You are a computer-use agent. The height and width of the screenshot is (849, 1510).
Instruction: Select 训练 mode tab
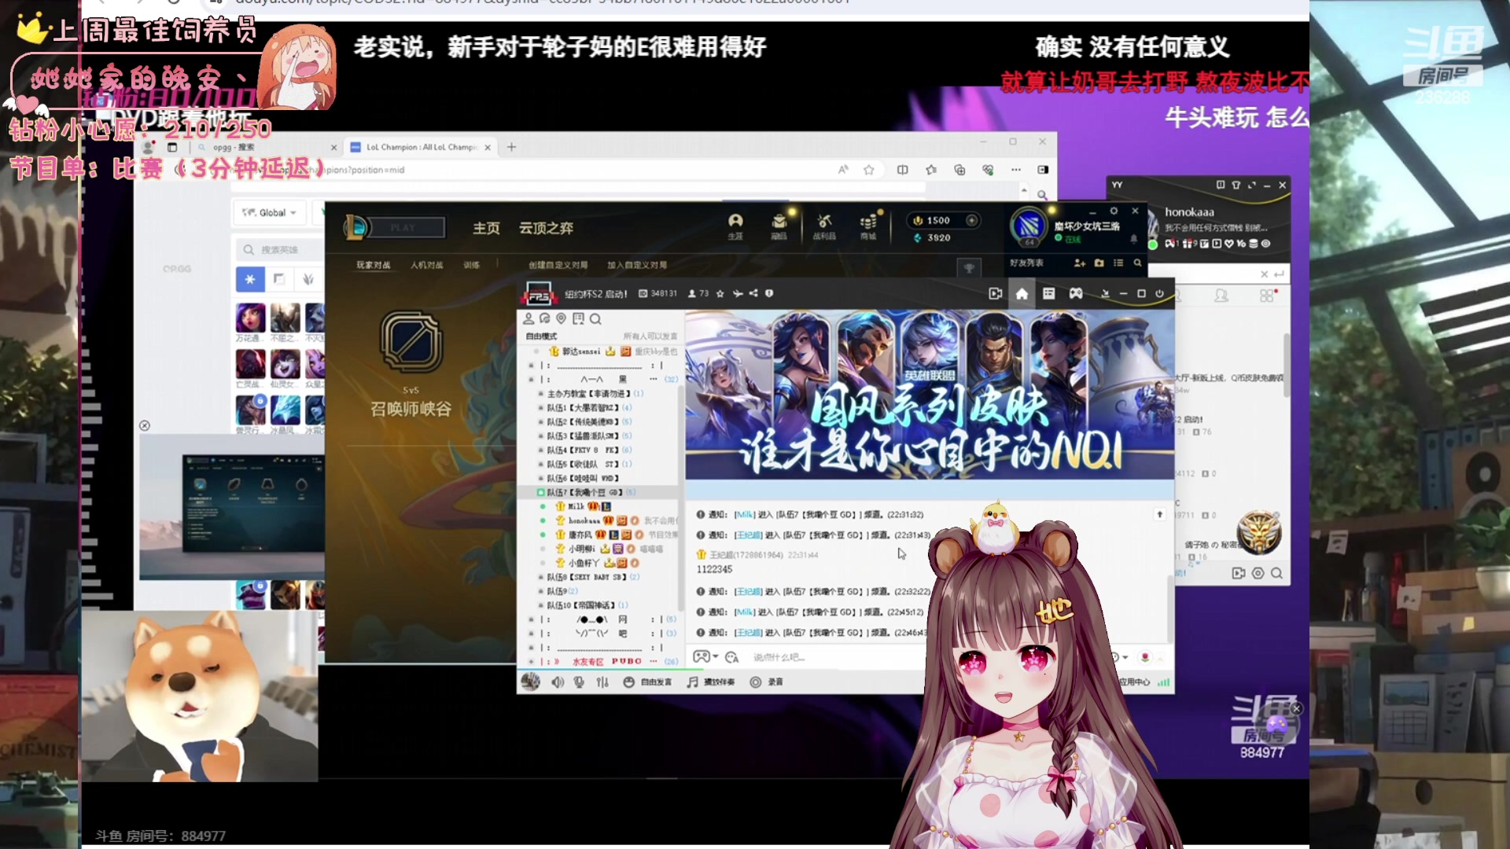[471, 265]
